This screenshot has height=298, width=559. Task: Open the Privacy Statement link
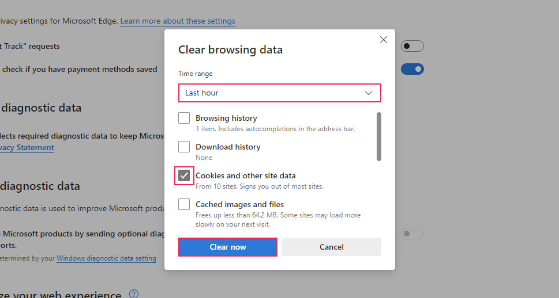pos(27,147)
